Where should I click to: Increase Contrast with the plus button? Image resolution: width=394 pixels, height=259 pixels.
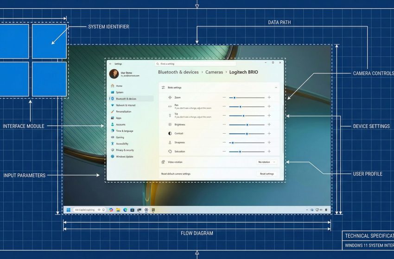tap(269, 133)
